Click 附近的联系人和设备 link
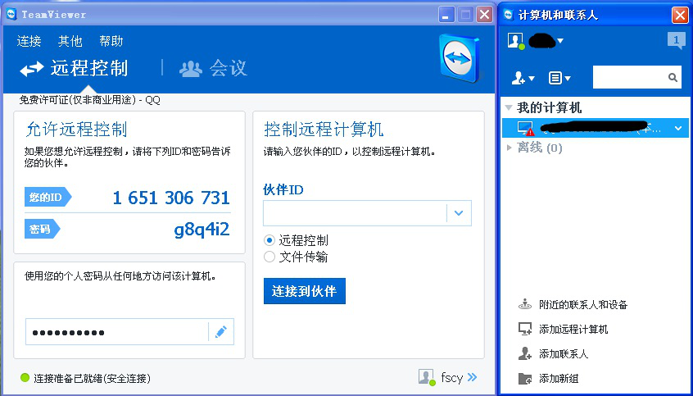 pyautogui.click(x=583, y=304)
